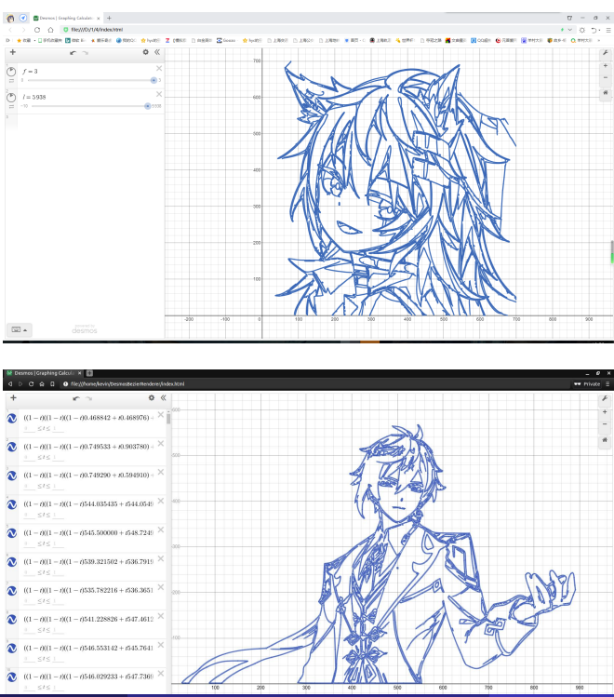Add an expression in top Desmos window
This screenshot has width=614, height=697.
pyautogui.click(x=13, y=52)
